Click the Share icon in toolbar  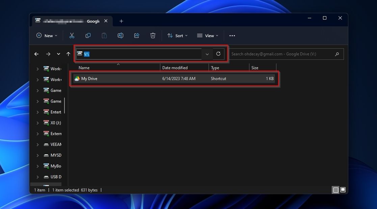137,35
